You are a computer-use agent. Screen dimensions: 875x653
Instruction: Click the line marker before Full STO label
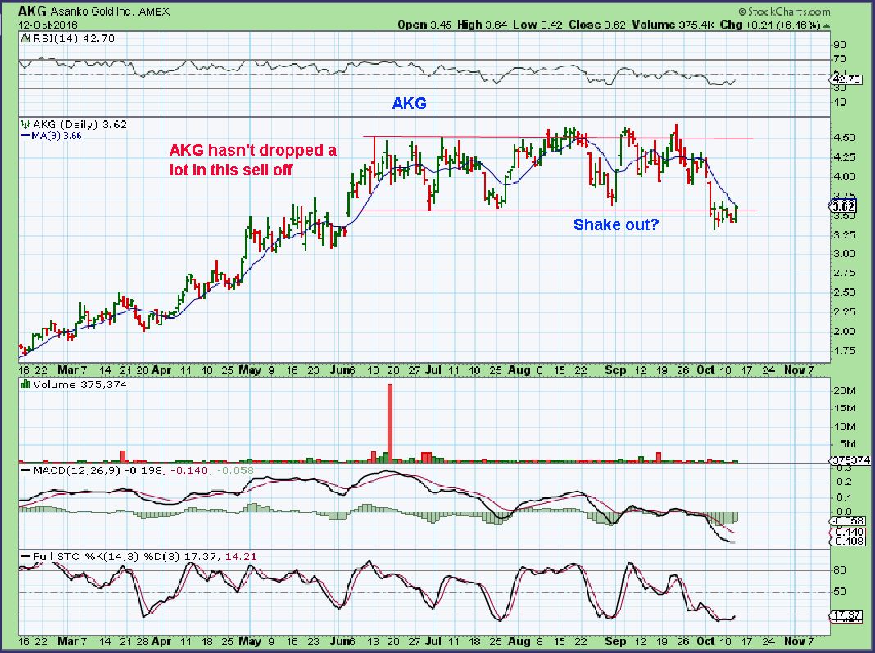[x=25, y=556]
